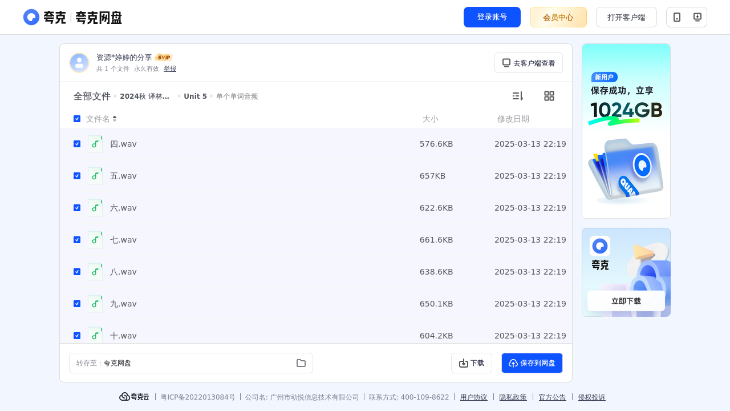Click 单个单词音频 current folder text
This screenshot has height=411, width=730.
[237, 96]
